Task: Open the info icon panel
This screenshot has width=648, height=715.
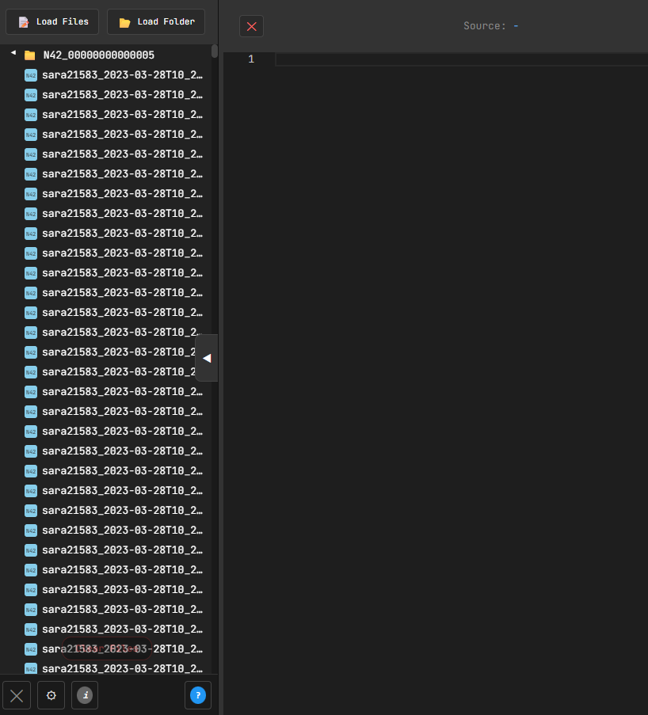Action: click(x=85, y=695)
